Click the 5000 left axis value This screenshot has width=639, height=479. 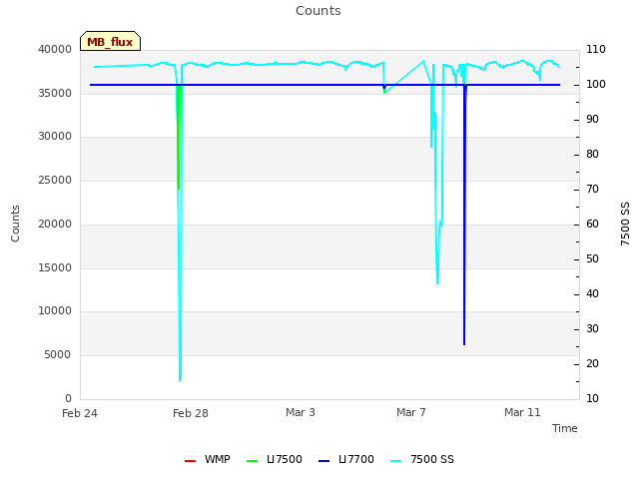(x=58, y=355)
